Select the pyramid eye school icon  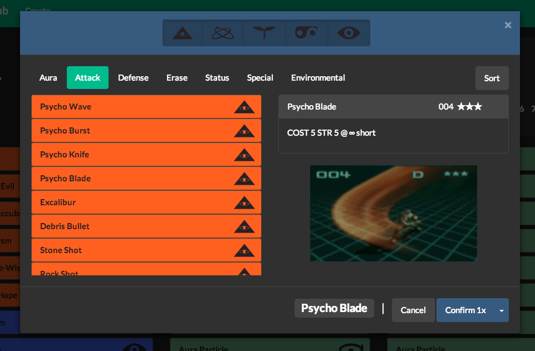[183, 33]
